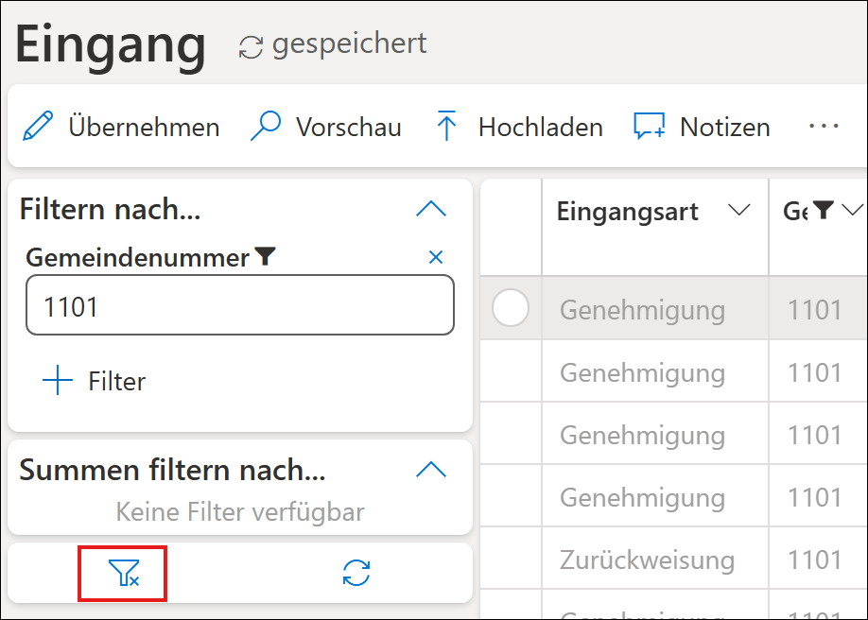Click the Notizen speech bubble icon
The height and width of the screenshot is (620, 868).
650,127
